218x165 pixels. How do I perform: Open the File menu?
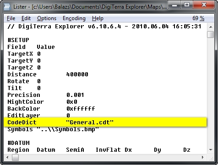point(11,18)
